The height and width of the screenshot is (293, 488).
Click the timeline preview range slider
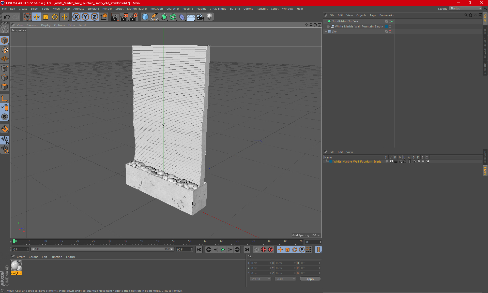pos(102,249)
